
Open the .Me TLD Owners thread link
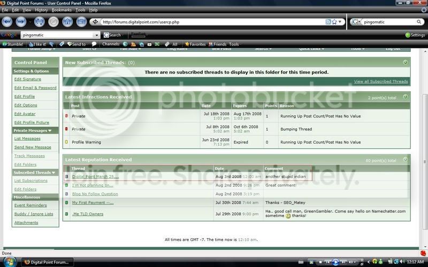tap(88, 214)
